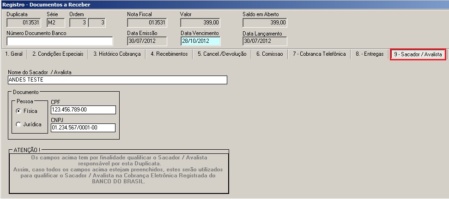This screenshot has height=199, width=449.
Task: Open the 1. Geral tab
Action: click(14, 54)
